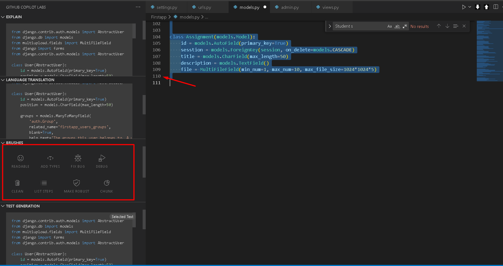Toggle Match Whole Word in find widget
The width and height of the screenshot is (503, 266).
tap(397, 26)
